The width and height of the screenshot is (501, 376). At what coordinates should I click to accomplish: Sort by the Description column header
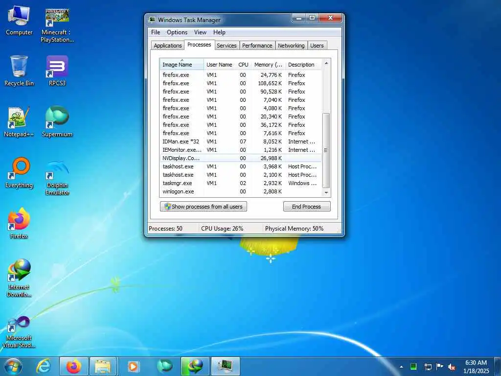coord(303,64)
